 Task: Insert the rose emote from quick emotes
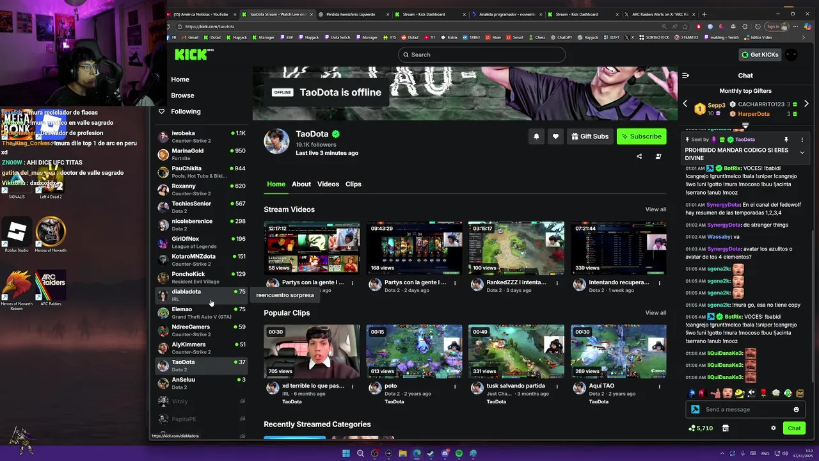pyautogui.click(x=763, y=393)
